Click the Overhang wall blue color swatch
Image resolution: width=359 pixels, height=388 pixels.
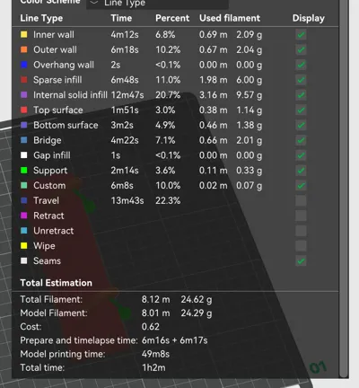[x=24, y=65]
